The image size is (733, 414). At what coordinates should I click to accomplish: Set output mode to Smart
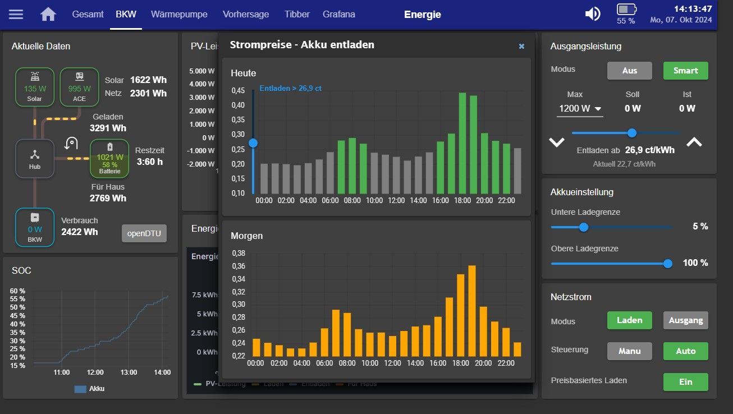tap(686, 71)
